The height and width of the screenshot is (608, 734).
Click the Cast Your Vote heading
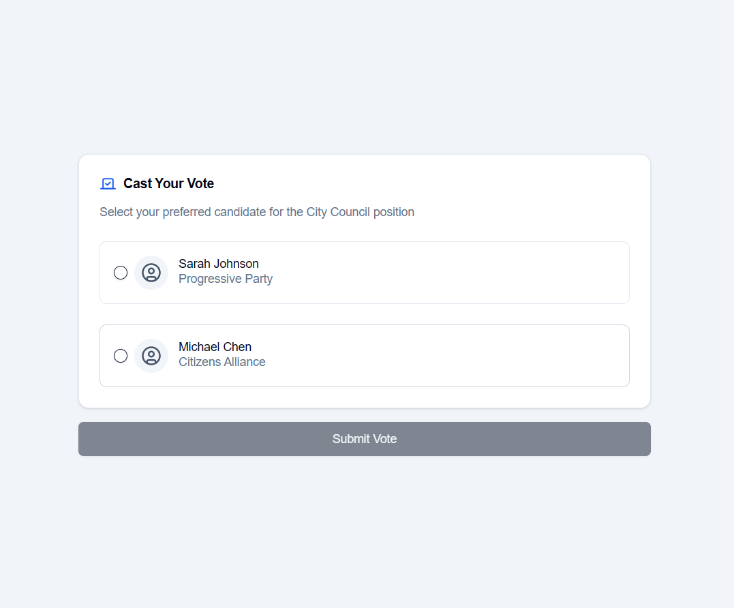(168, 183)
